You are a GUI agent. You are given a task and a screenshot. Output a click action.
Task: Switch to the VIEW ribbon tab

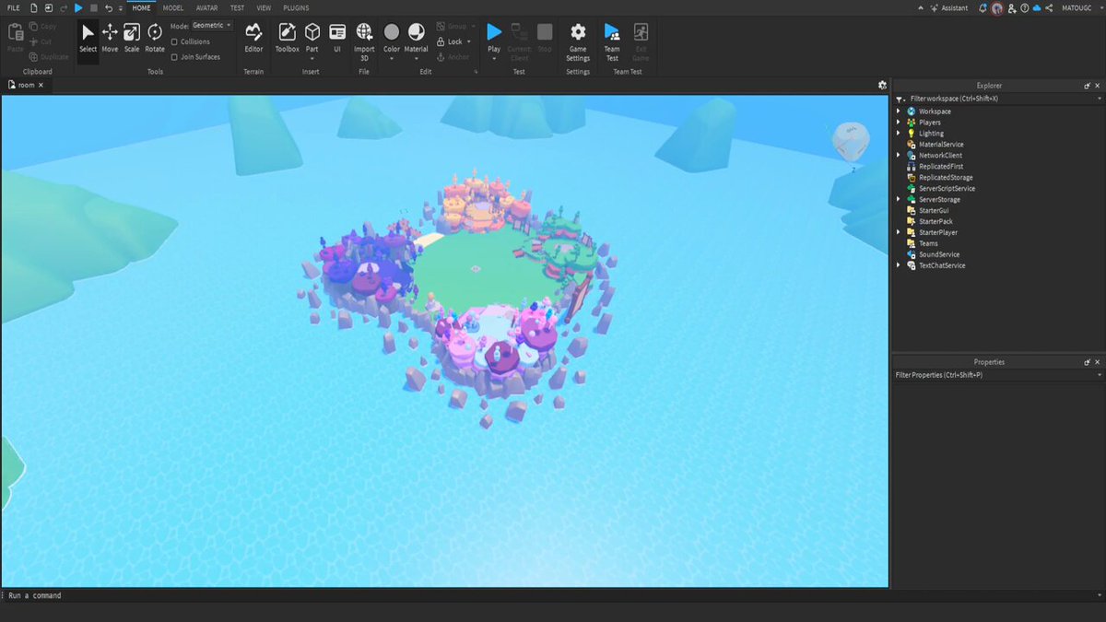pyautogui.click(x=265, y=7)
